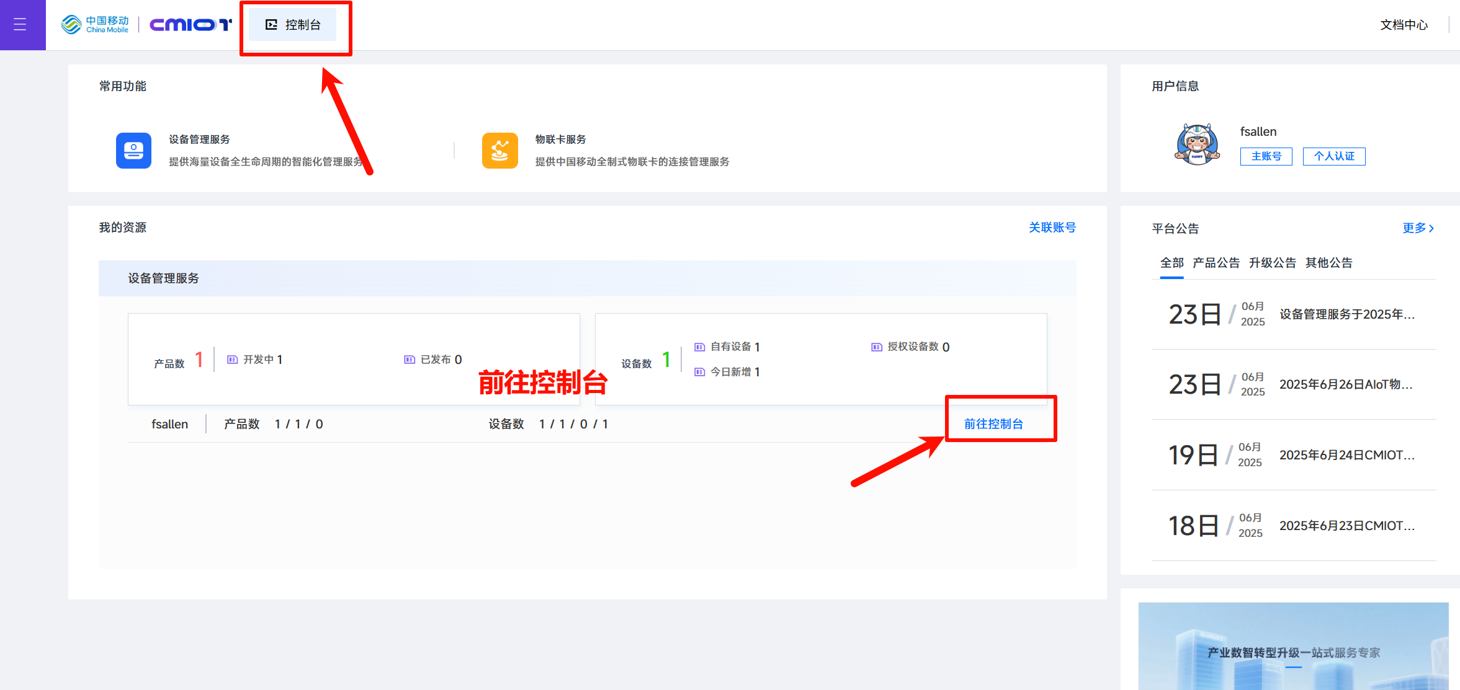This screenshot has width=1460, height=690.
Task: Click the 开发中 status icon
Action: pyautogui.click(x=233, y=360)
